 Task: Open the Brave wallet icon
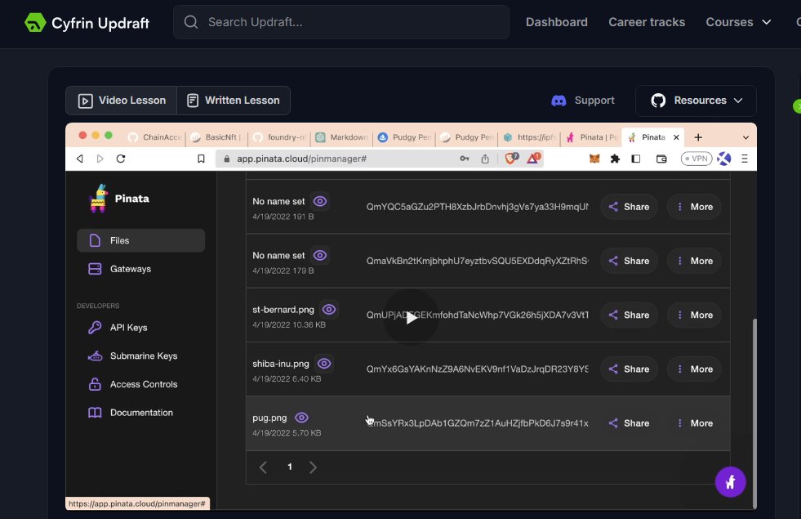pos(661,159)
